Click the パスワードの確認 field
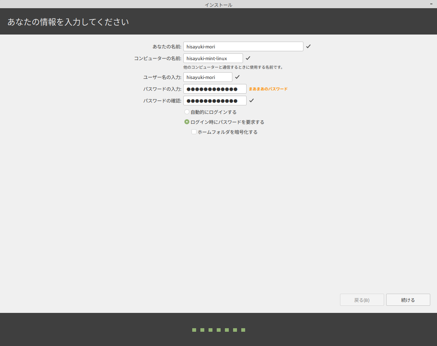The image size is (437, 346). 215,101
